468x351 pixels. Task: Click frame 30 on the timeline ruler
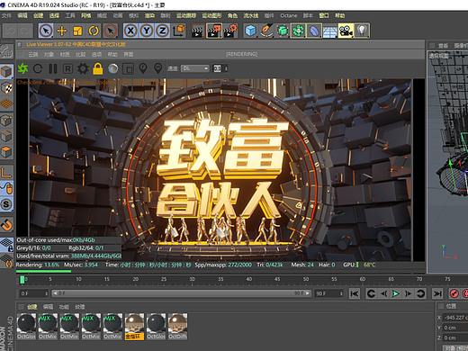point(192,279)
